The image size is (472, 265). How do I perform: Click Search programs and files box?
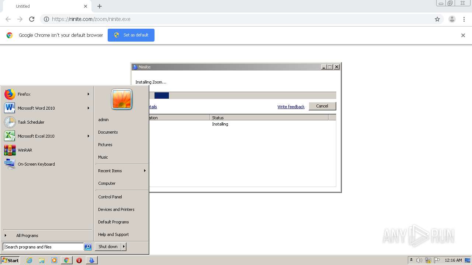(43, 247)
